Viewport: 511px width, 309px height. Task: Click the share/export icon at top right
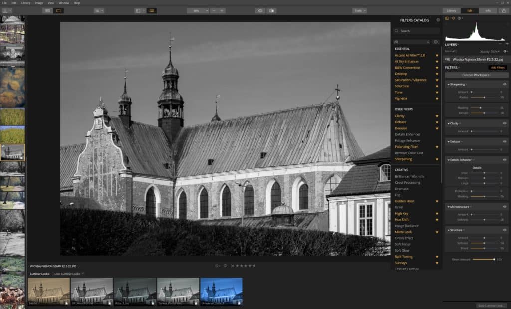pyautogui.click(x=504, y=10)
